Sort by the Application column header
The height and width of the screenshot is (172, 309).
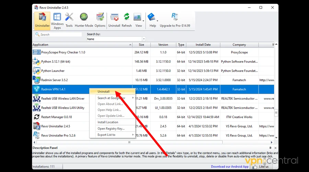point(82,45)
